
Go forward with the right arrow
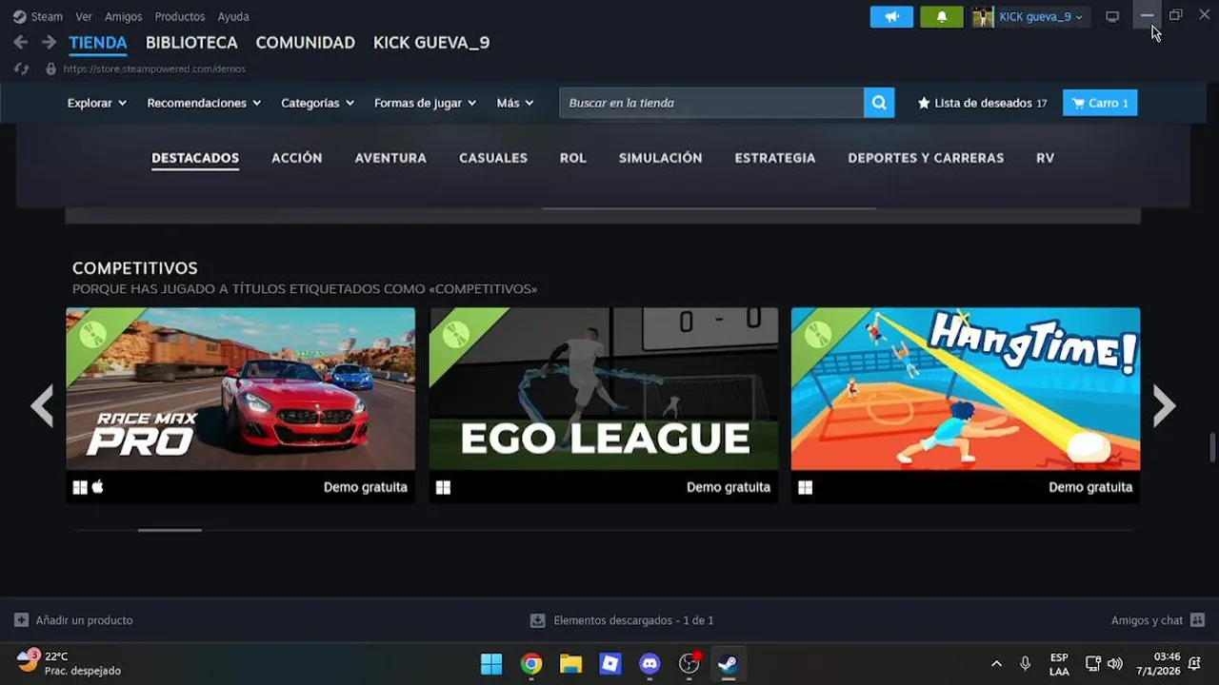tap(49, 43)
